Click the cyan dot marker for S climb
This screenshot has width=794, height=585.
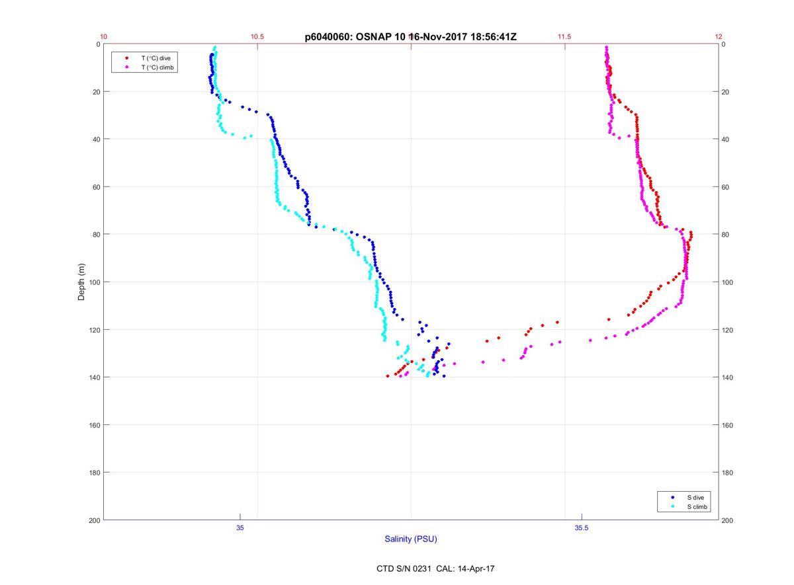pos(672,506)
